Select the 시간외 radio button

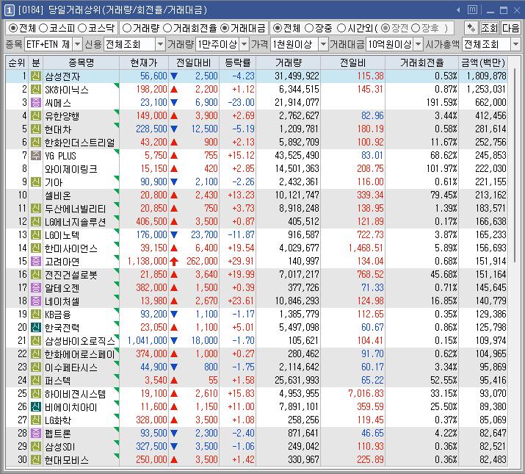[x=341, y=28]
